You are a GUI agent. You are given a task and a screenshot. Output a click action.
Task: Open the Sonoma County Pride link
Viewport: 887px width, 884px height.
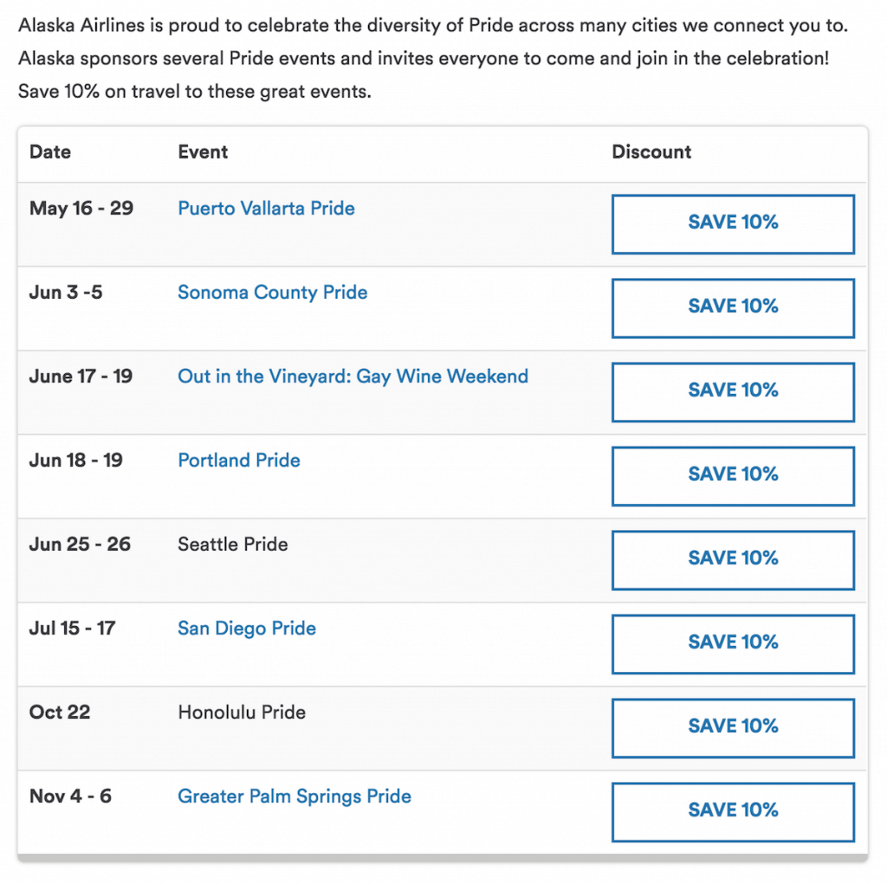click(272, 293)
